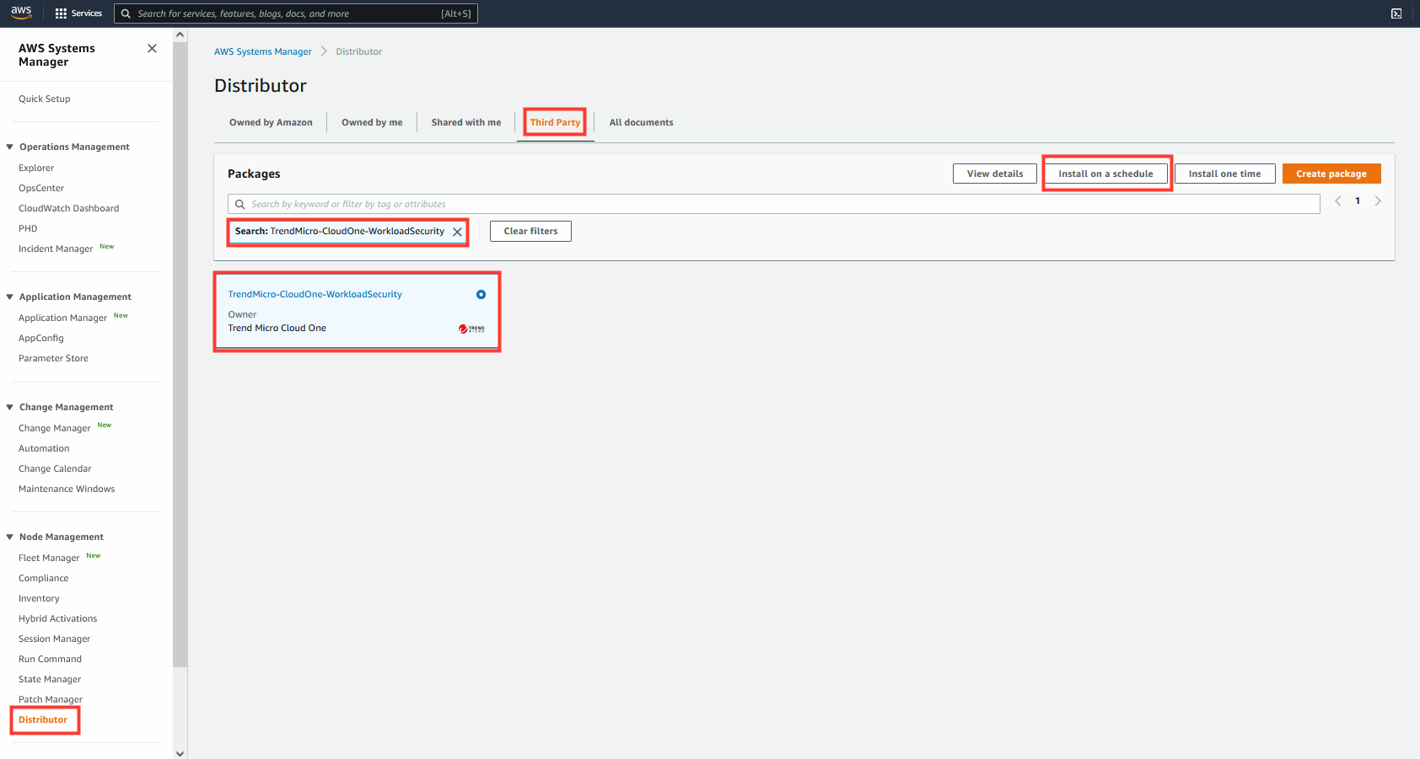The height and width of the screenshot is (759, 1420).
Task: Open Change Manager in the sidebar
Action: [55, 428]
